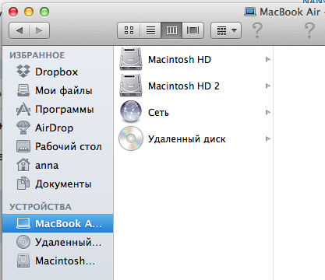
Task: Click the Dropbox icon in sidebar
Action: tap(23, 72)
